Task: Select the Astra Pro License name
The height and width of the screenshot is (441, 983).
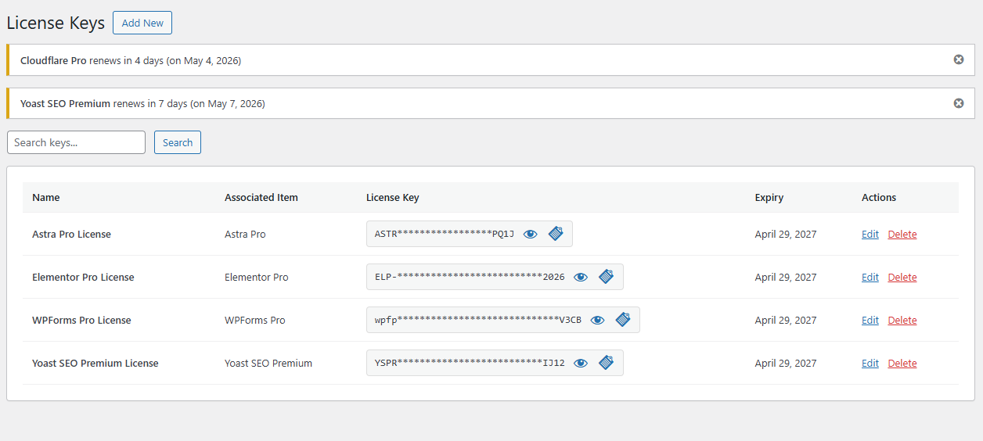Action: click(71, 234)
